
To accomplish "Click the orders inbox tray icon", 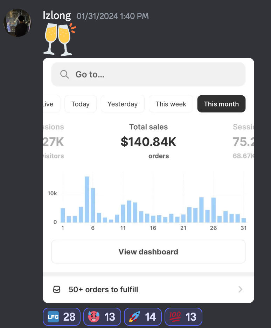I will (x=57, y=289).
